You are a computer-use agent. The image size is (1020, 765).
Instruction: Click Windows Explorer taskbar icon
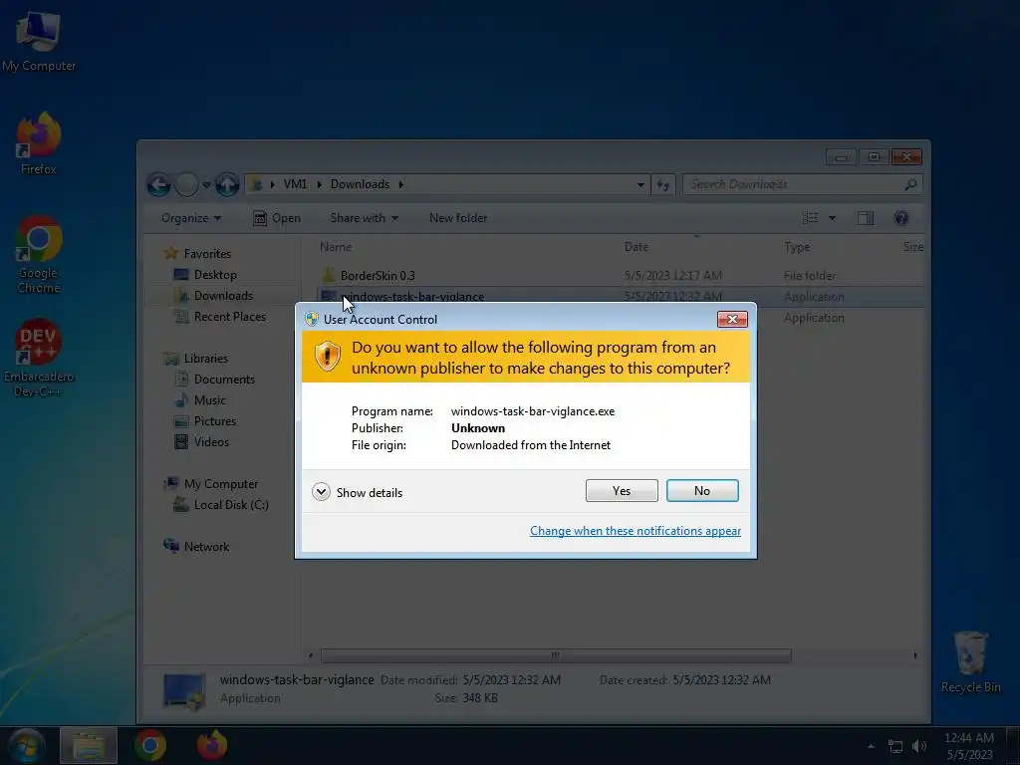(x=89, y=746)
